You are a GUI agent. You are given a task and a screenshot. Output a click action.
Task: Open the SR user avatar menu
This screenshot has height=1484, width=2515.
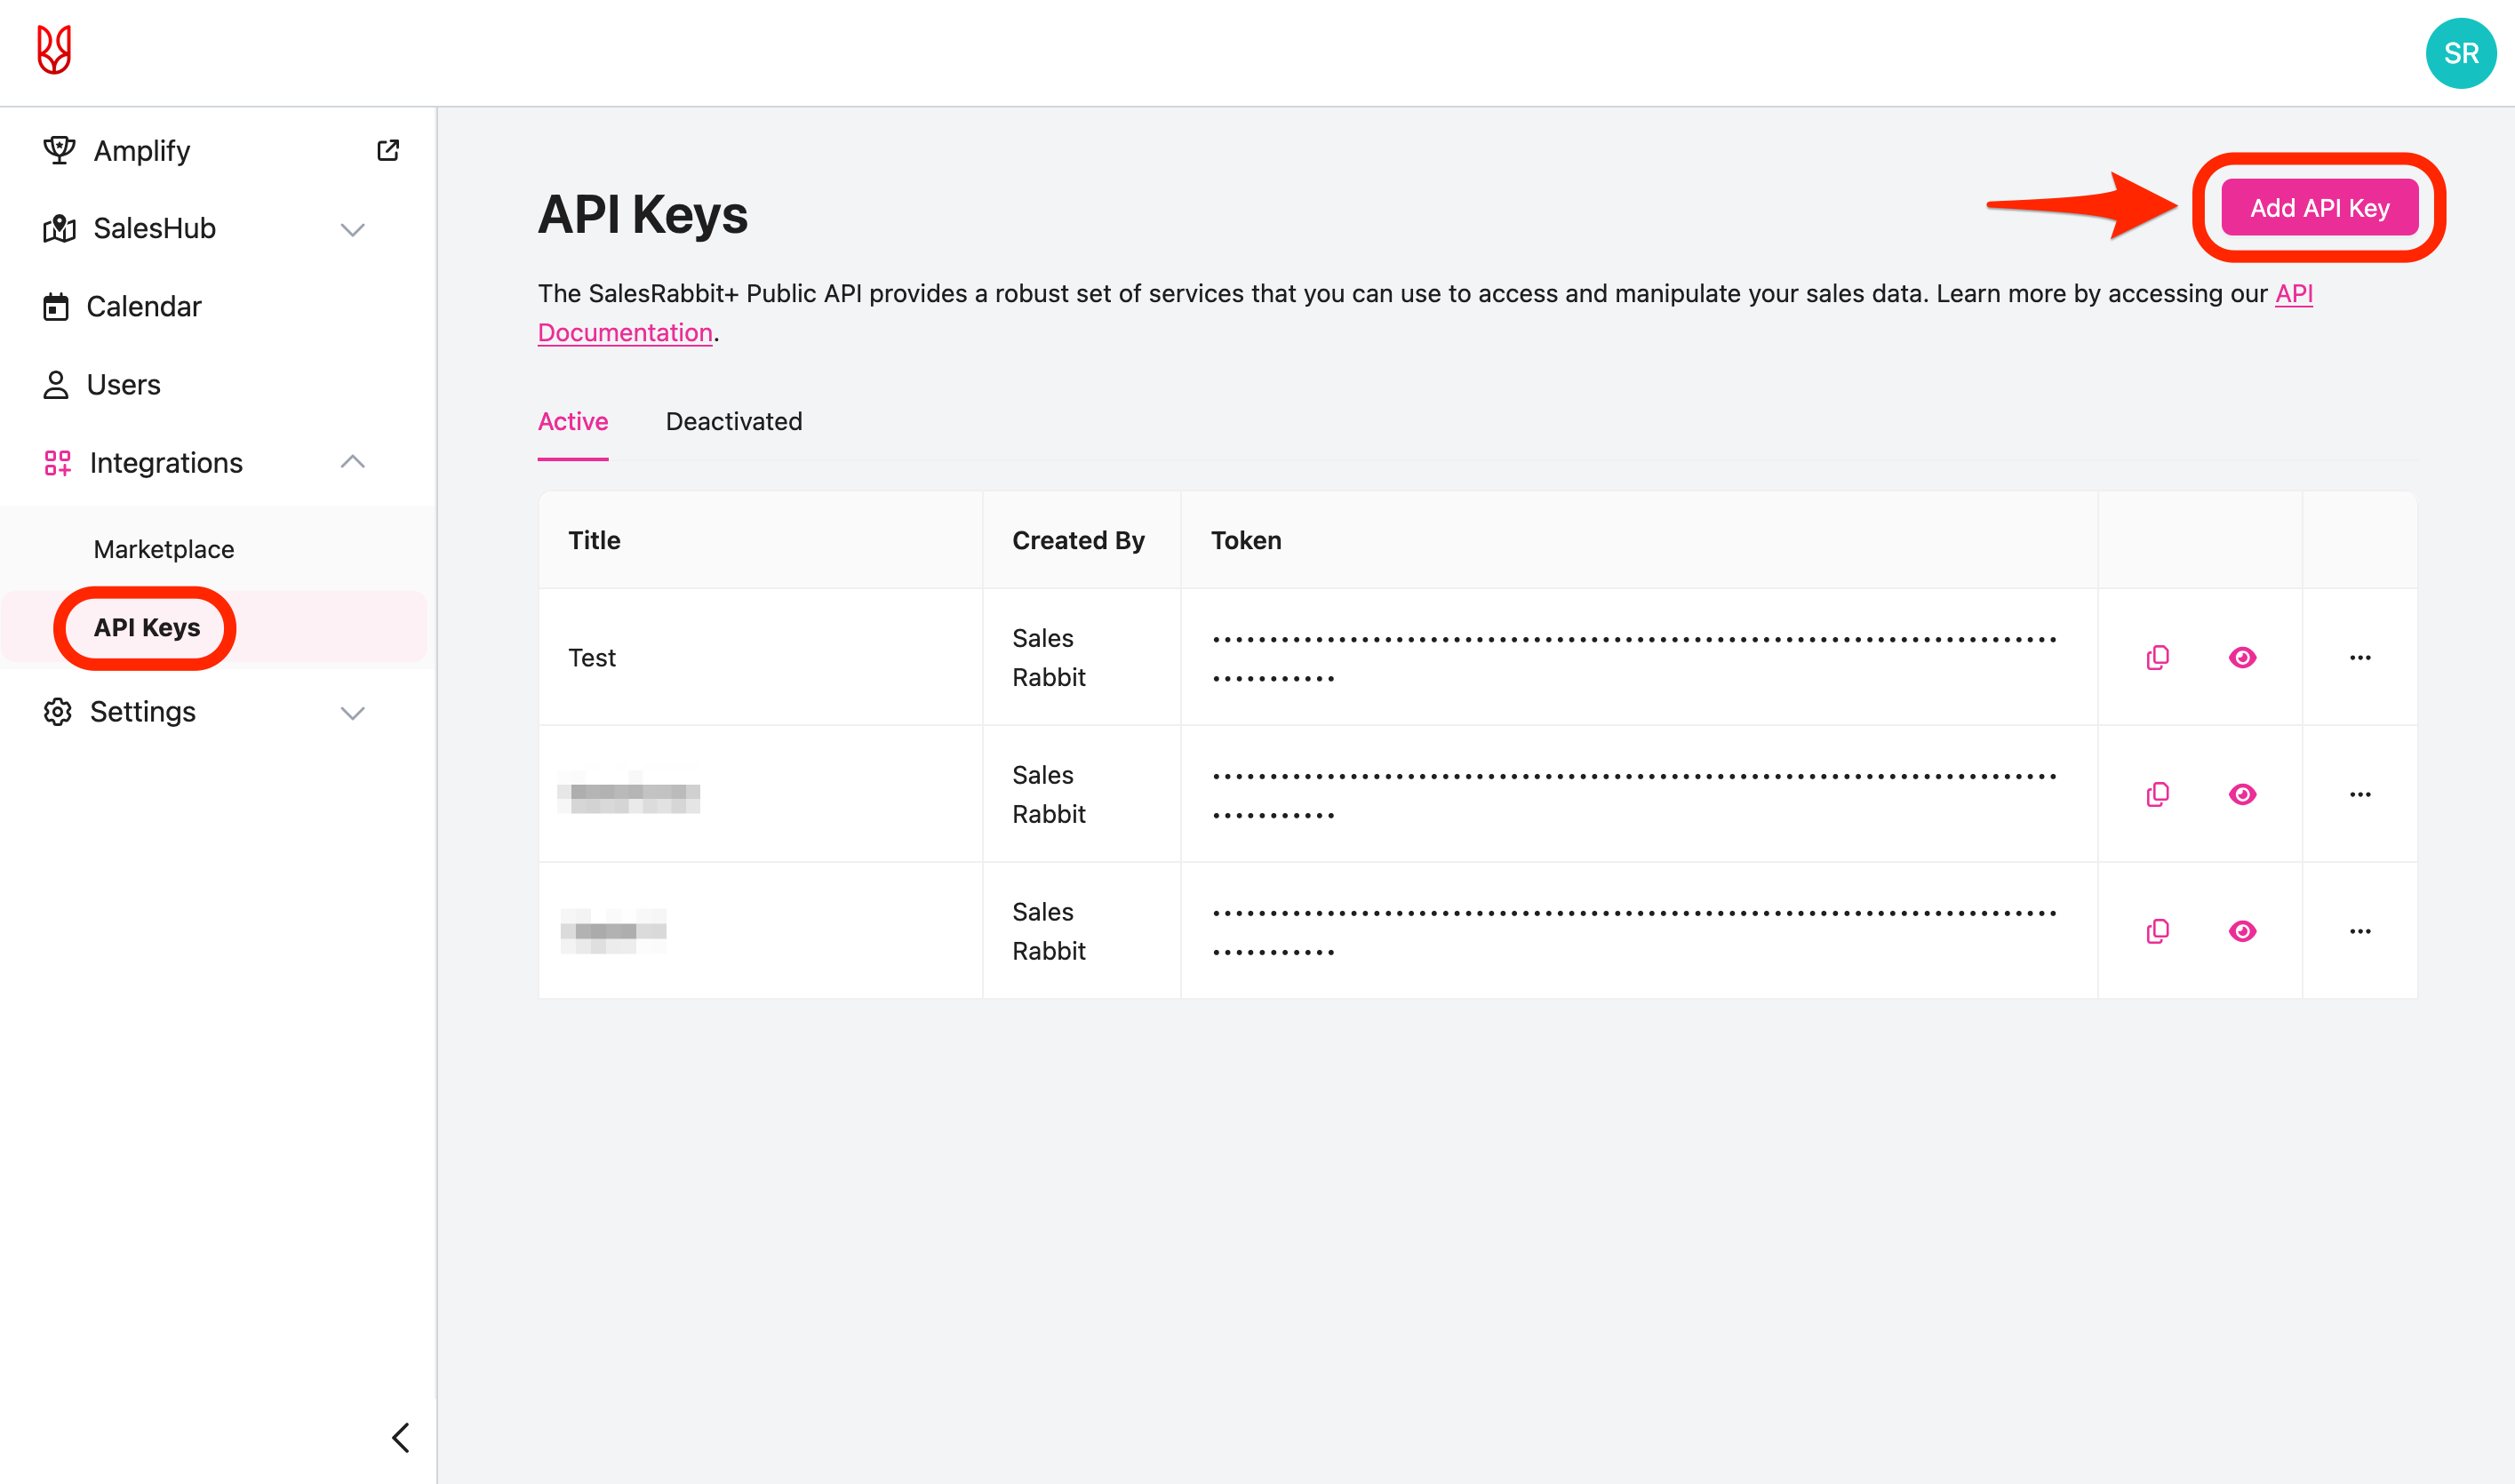tap(2459, 53)
